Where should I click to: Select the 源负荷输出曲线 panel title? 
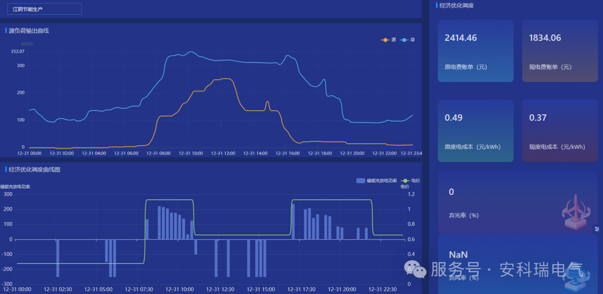(x=29, y=31)
